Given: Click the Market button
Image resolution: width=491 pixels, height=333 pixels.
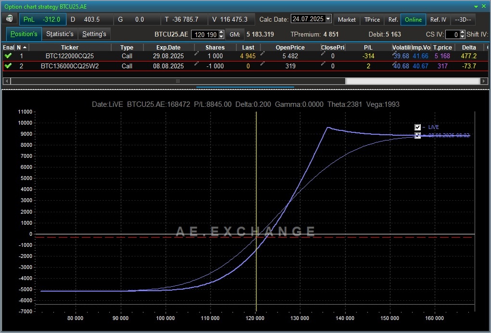Looking at the screenshot, I should [347, 19].
